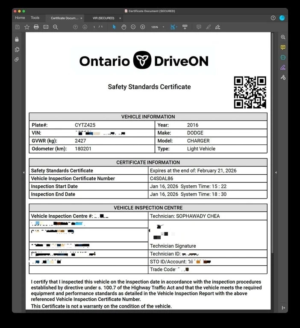Activate the Hand pan tool
Image resolution: width=300 pixels, height=328 pixels.
(x=124, y=27)
